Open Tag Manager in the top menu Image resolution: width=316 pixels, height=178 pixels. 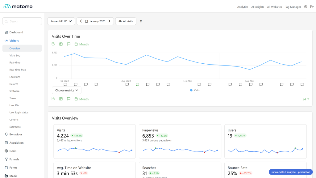click(293, 7)
